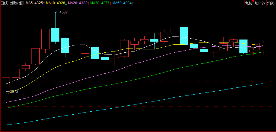Click the MA20: 4322 indicator label

[x=79, y=3]
